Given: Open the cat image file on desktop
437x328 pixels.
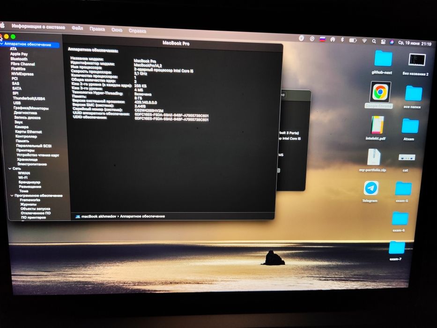Looking at the screenshot, I should coord(407,157).
